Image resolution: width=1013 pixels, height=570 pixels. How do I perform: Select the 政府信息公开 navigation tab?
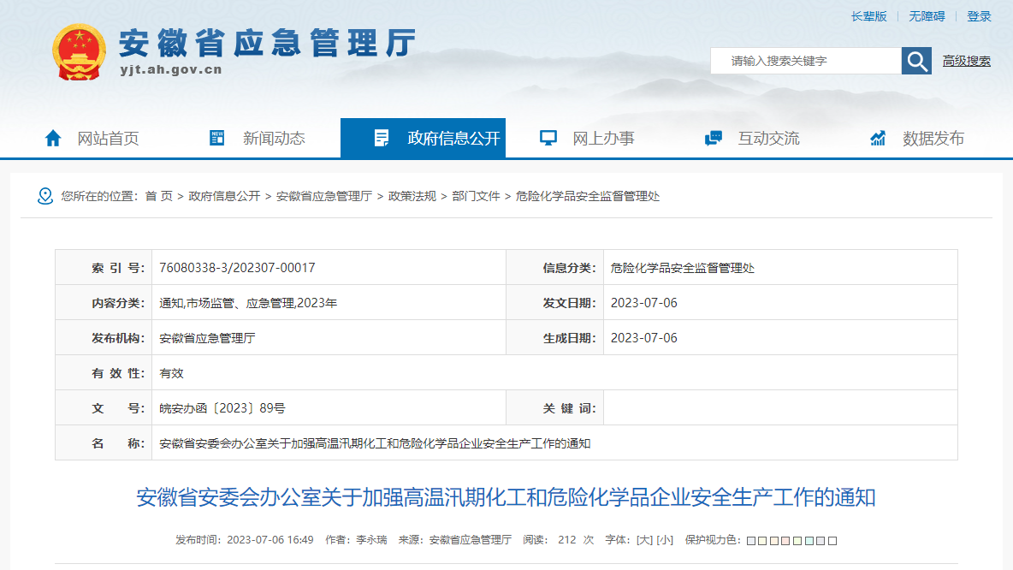point(424,139)
